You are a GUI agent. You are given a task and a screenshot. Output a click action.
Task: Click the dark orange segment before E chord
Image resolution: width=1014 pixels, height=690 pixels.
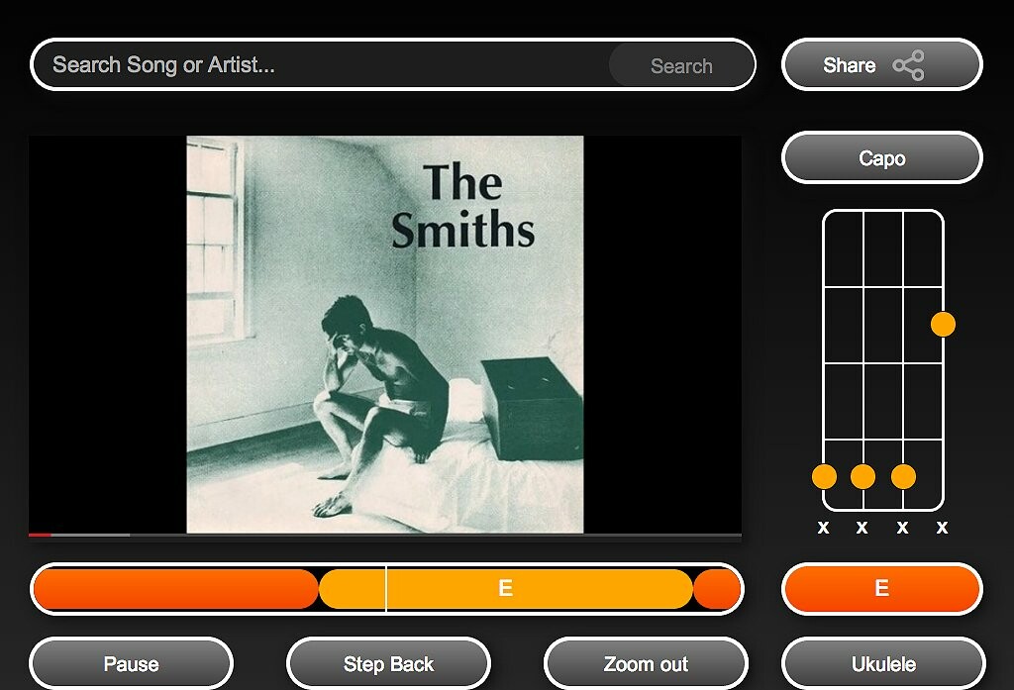click(x=176, y=588)
